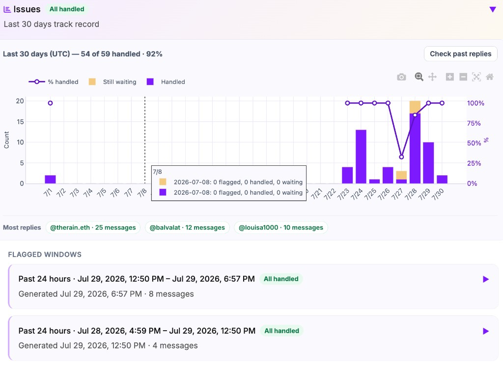Expand the 4 messages flagged window

click(486, 331)
